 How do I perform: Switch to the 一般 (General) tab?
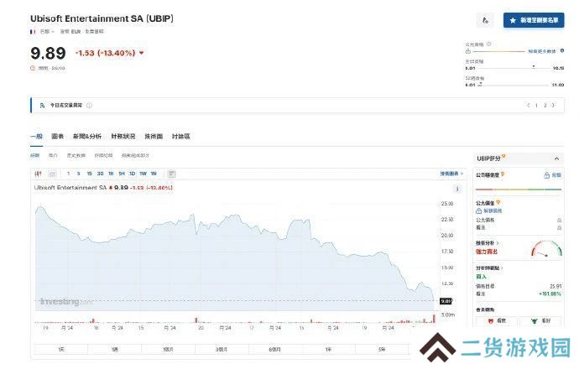[37, 137]
